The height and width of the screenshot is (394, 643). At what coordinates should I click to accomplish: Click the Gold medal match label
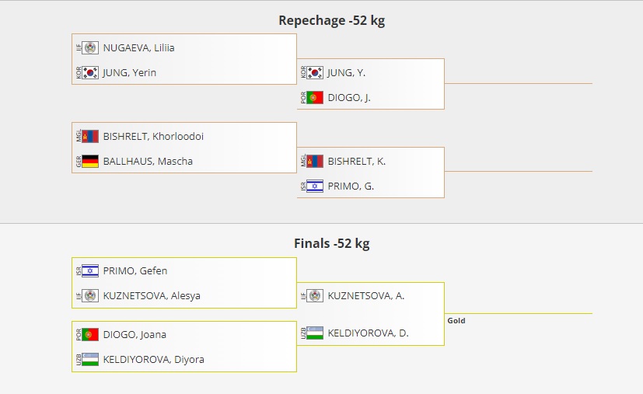(456, 320)
